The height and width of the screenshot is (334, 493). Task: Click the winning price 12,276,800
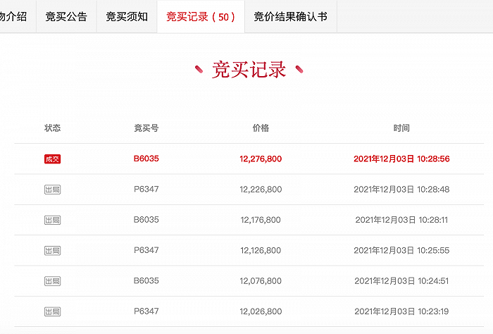(261, 159)
